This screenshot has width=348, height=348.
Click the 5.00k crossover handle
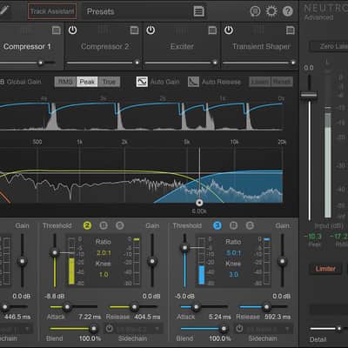pos(199,203)
